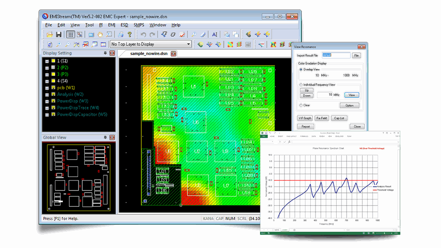Click the screen display icon in top toolbar
The width and height of the screenshot is (441, 248).
[91, 34]
